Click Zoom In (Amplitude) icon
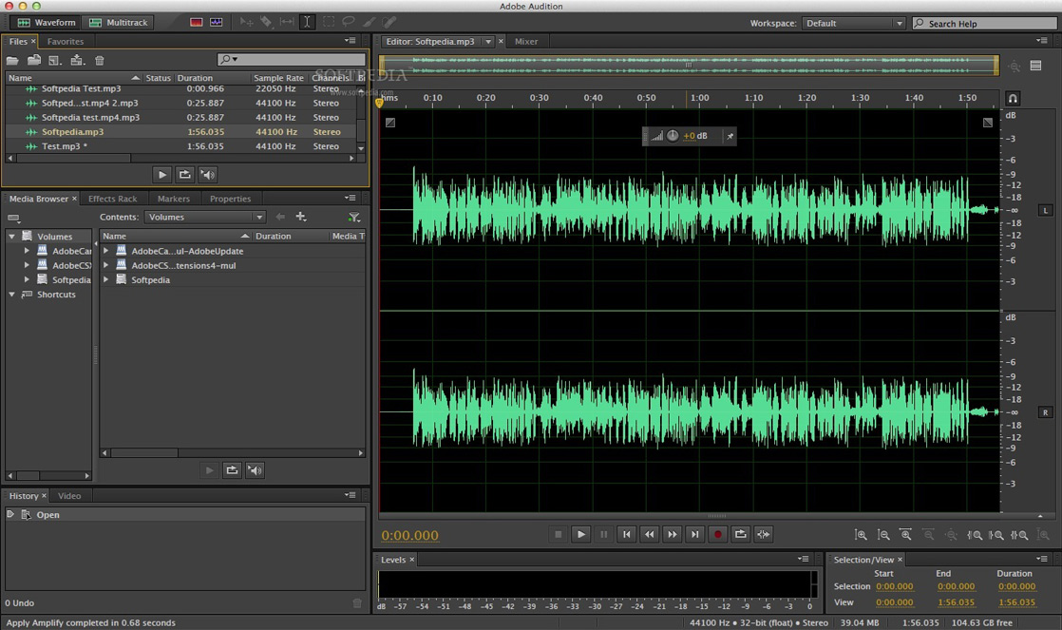 (861, 535)
